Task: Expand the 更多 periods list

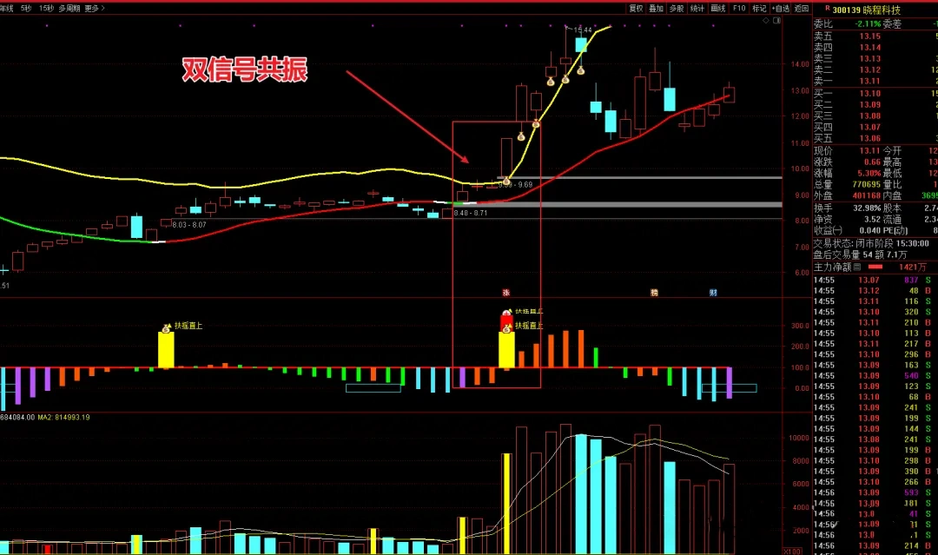Action: (94, 9)
